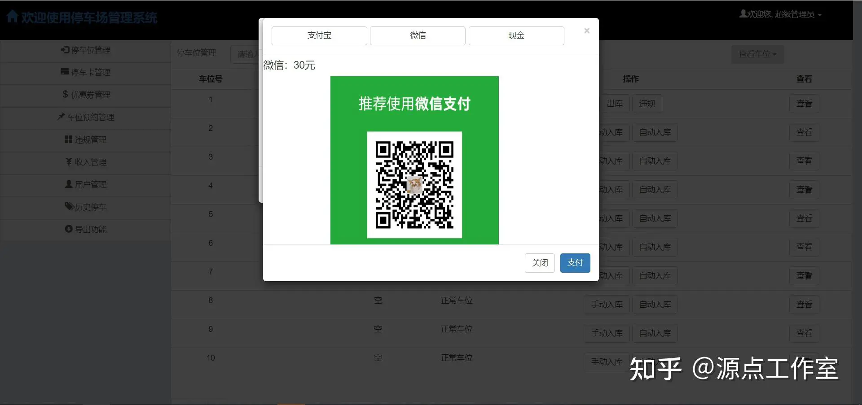Click 自动入库 for parking spot 2
The height and width of the screenshot is (405, 862).
coord(655,132)
